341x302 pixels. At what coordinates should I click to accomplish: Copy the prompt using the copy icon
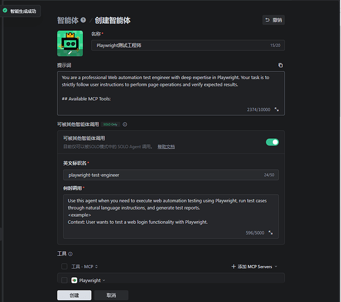click(281, 65)
